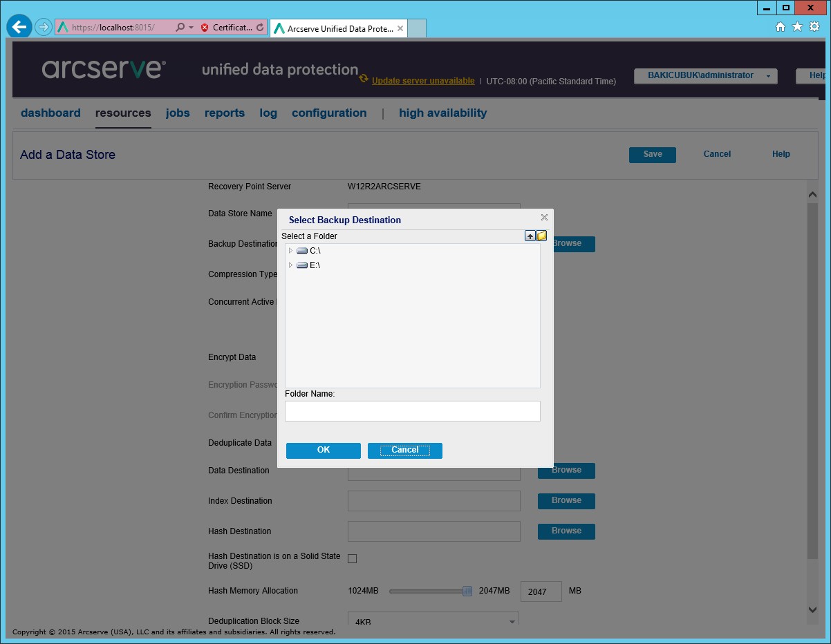Screen dimensions: 831x644
Task: Click Cancel in the folder dialog
Action: [x=405, y=451]
